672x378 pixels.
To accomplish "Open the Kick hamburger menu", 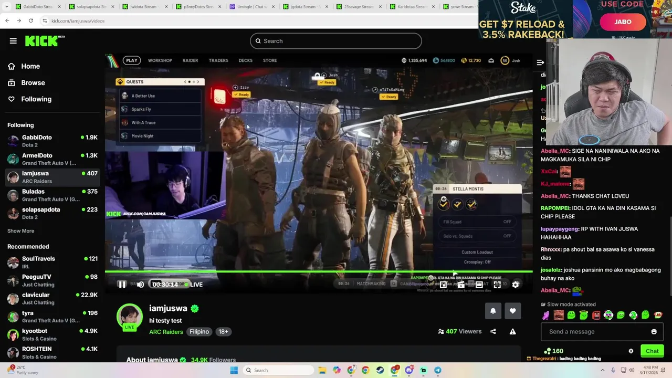I will (13, 41).
